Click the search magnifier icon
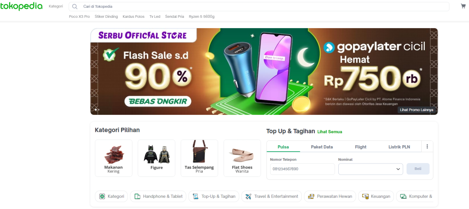Viewport: 469px width, 209px height. [x=75, y=7]
